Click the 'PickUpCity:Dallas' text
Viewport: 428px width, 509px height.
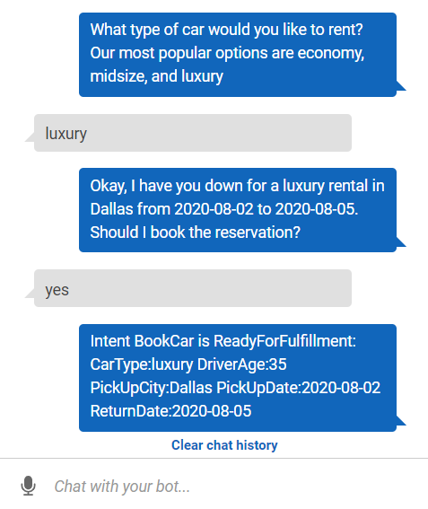pos(152,388)
